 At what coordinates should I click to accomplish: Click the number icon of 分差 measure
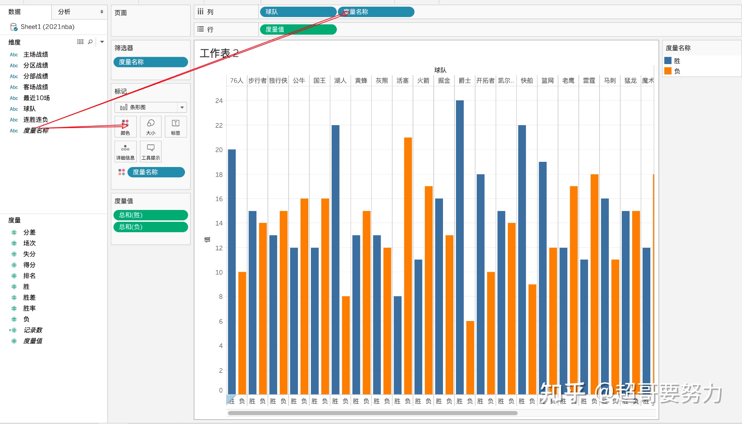(x=14, y=232)
